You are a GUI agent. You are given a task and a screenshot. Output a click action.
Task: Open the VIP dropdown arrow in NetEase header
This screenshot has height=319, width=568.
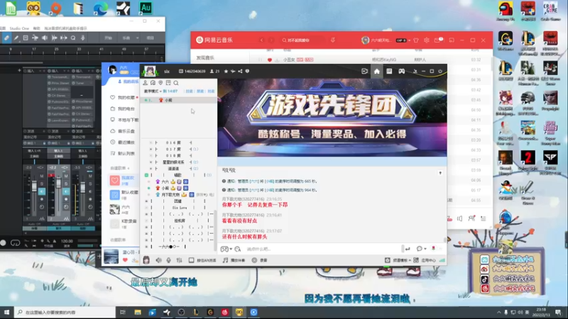point(410,40)
